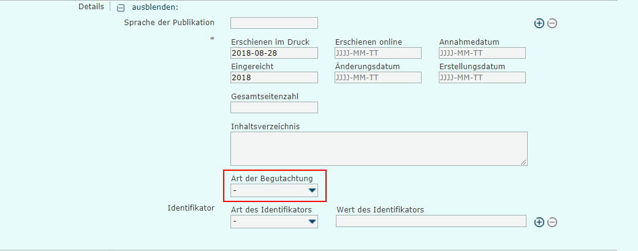Focus the Gesamtseitenzahl input field
Screen dimensions: 638x251
tap(274, 108)
